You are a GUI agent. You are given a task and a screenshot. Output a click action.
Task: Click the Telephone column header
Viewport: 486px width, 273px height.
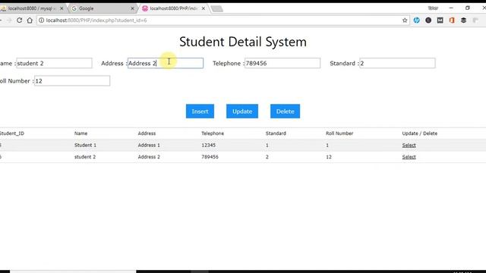coord(213,133)
